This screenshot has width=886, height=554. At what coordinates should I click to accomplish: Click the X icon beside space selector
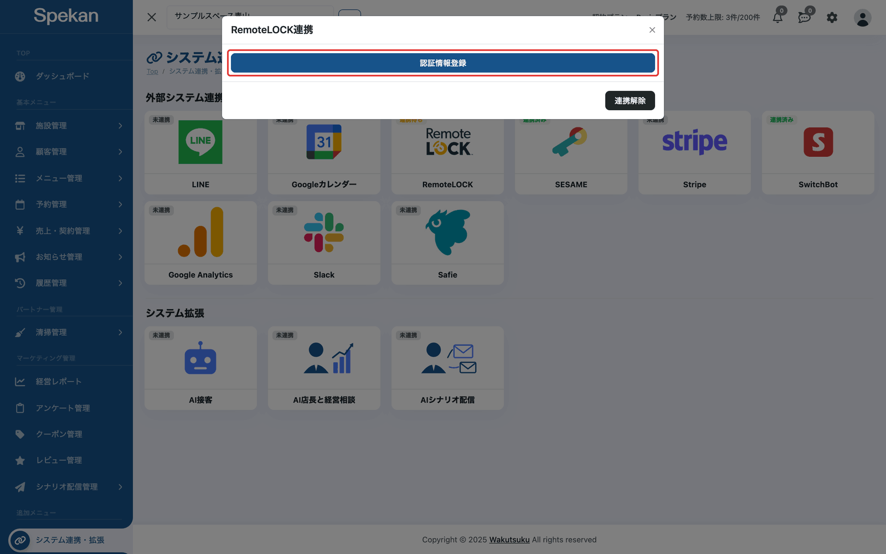coord(152,17)
